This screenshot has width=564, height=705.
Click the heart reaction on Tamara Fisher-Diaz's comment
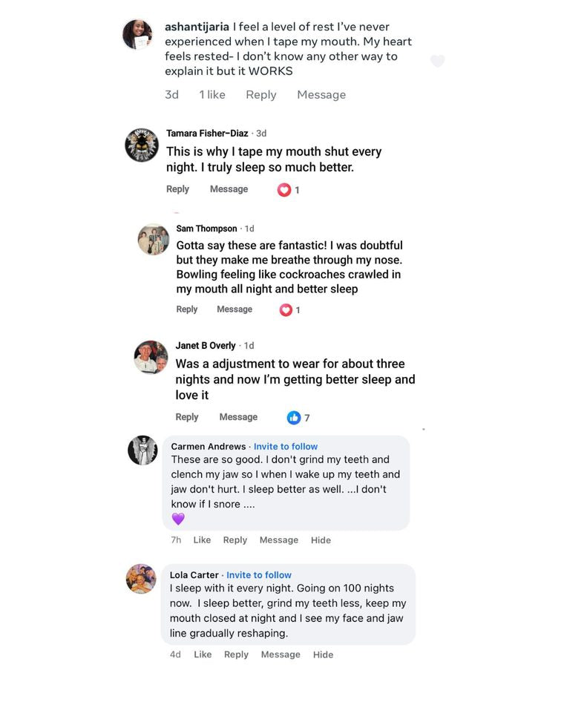click(x=283, y=190)
